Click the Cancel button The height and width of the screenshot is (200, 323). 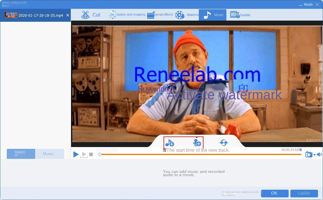304,194
